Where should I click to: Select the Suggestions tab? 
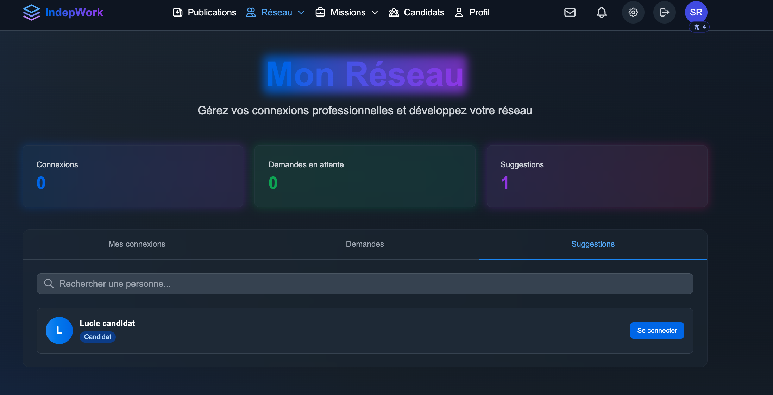[x=593, y=244]
